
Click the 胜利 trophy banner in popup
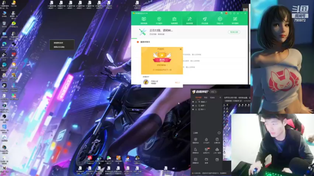[x=162, y=57]
